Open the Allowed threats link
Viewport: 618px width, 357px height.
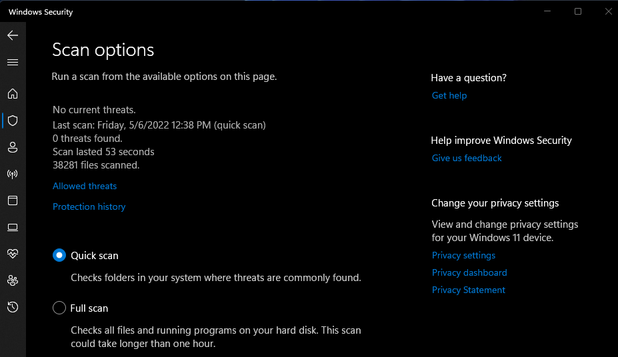pos(85,186)
